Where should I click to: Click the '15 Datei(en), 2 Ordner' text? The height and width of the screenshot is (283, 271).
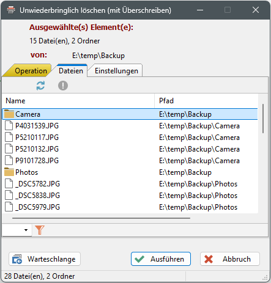click(x=65, y=41)
